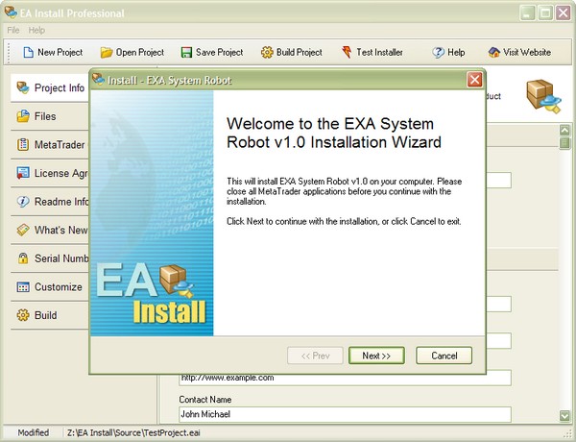Click the Serial Number lock icon
The image size is (576, 442).
[23, 258]
